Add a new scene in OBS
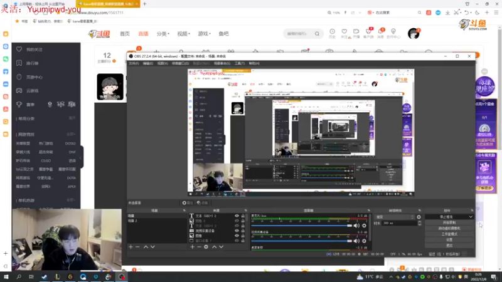 (x=131, y=247)
